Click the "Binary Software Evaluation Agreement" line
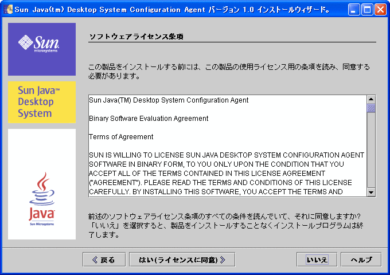The width and height of the screenshot is (390, 275). pyautogui.click(x=149, y=119)
